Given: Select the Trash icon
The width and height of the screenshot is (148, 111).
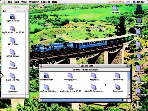Looking at the screenshot, I should 138,104.
